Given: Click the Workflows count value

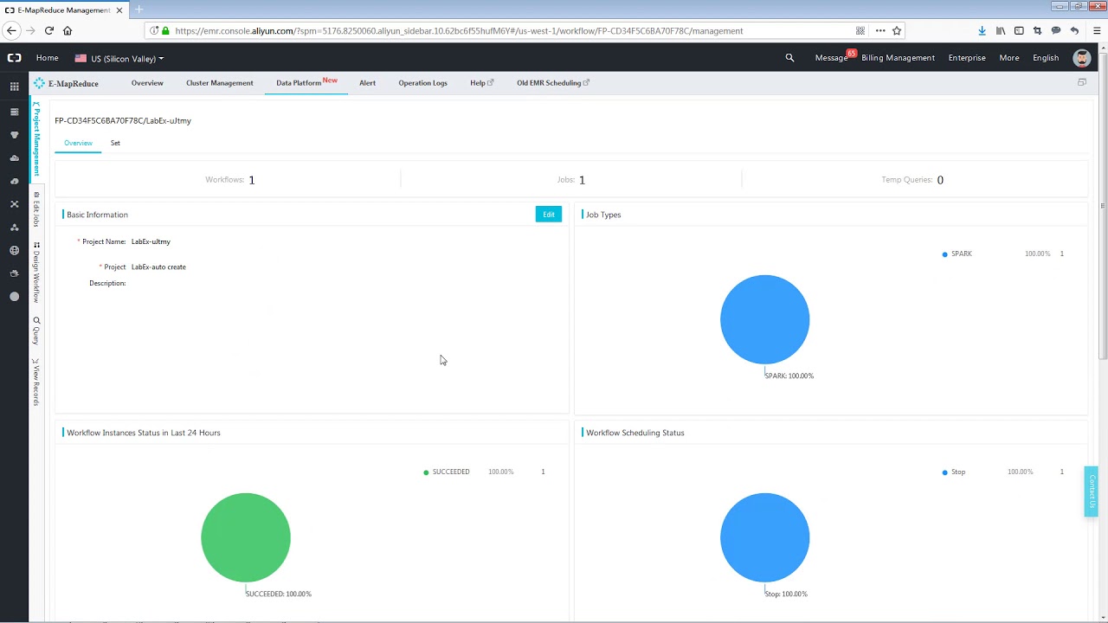Looking at the screenshot, I should coord(252,180).
